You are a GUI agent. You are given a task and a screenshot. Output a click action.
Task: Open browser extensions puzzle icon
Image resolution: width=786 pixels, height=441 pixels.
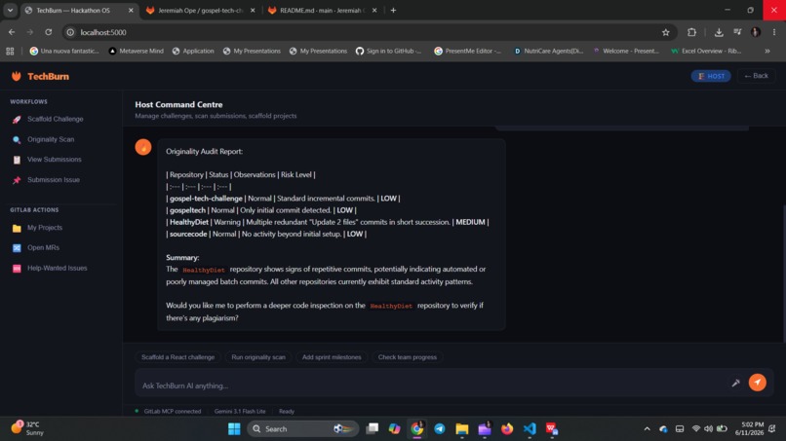[691, 32]
